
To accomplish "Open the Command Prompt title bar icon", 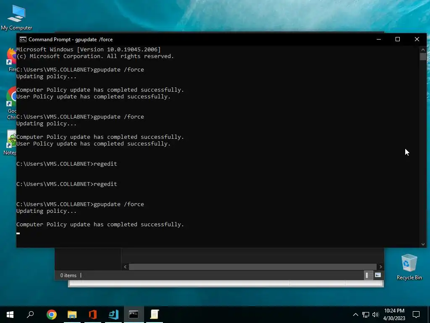I will 23,40.
